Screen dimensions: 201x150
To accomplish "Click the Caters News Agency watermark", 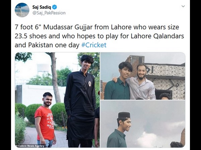I will [30, 146].
